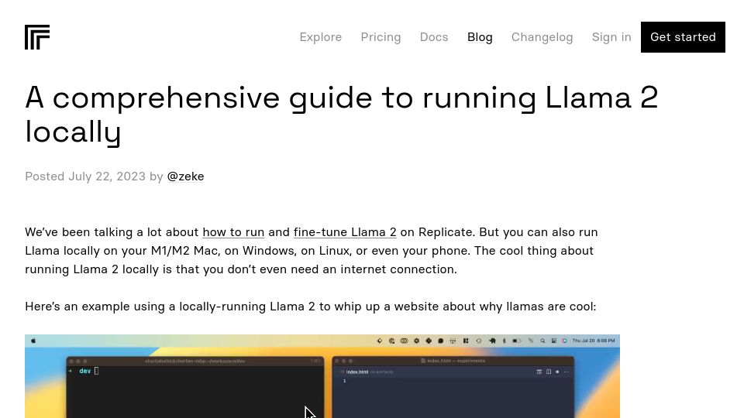Open the @zeke author profile link
This screenshot has height=418, width=744.
pos(185,176)
